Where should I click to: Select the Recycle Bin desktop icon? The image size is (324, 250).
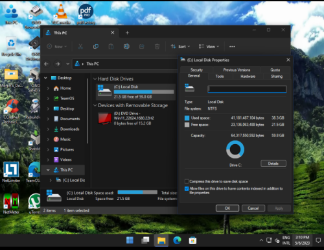(x=11, y=46)
